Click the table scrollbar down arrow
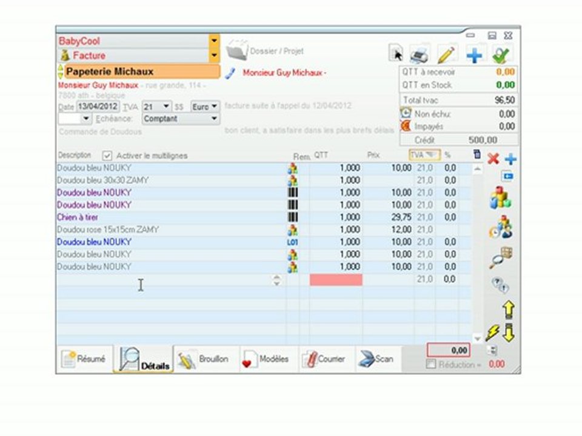The width and height of the screenshot is (582, 436). (x=477, y=338)
